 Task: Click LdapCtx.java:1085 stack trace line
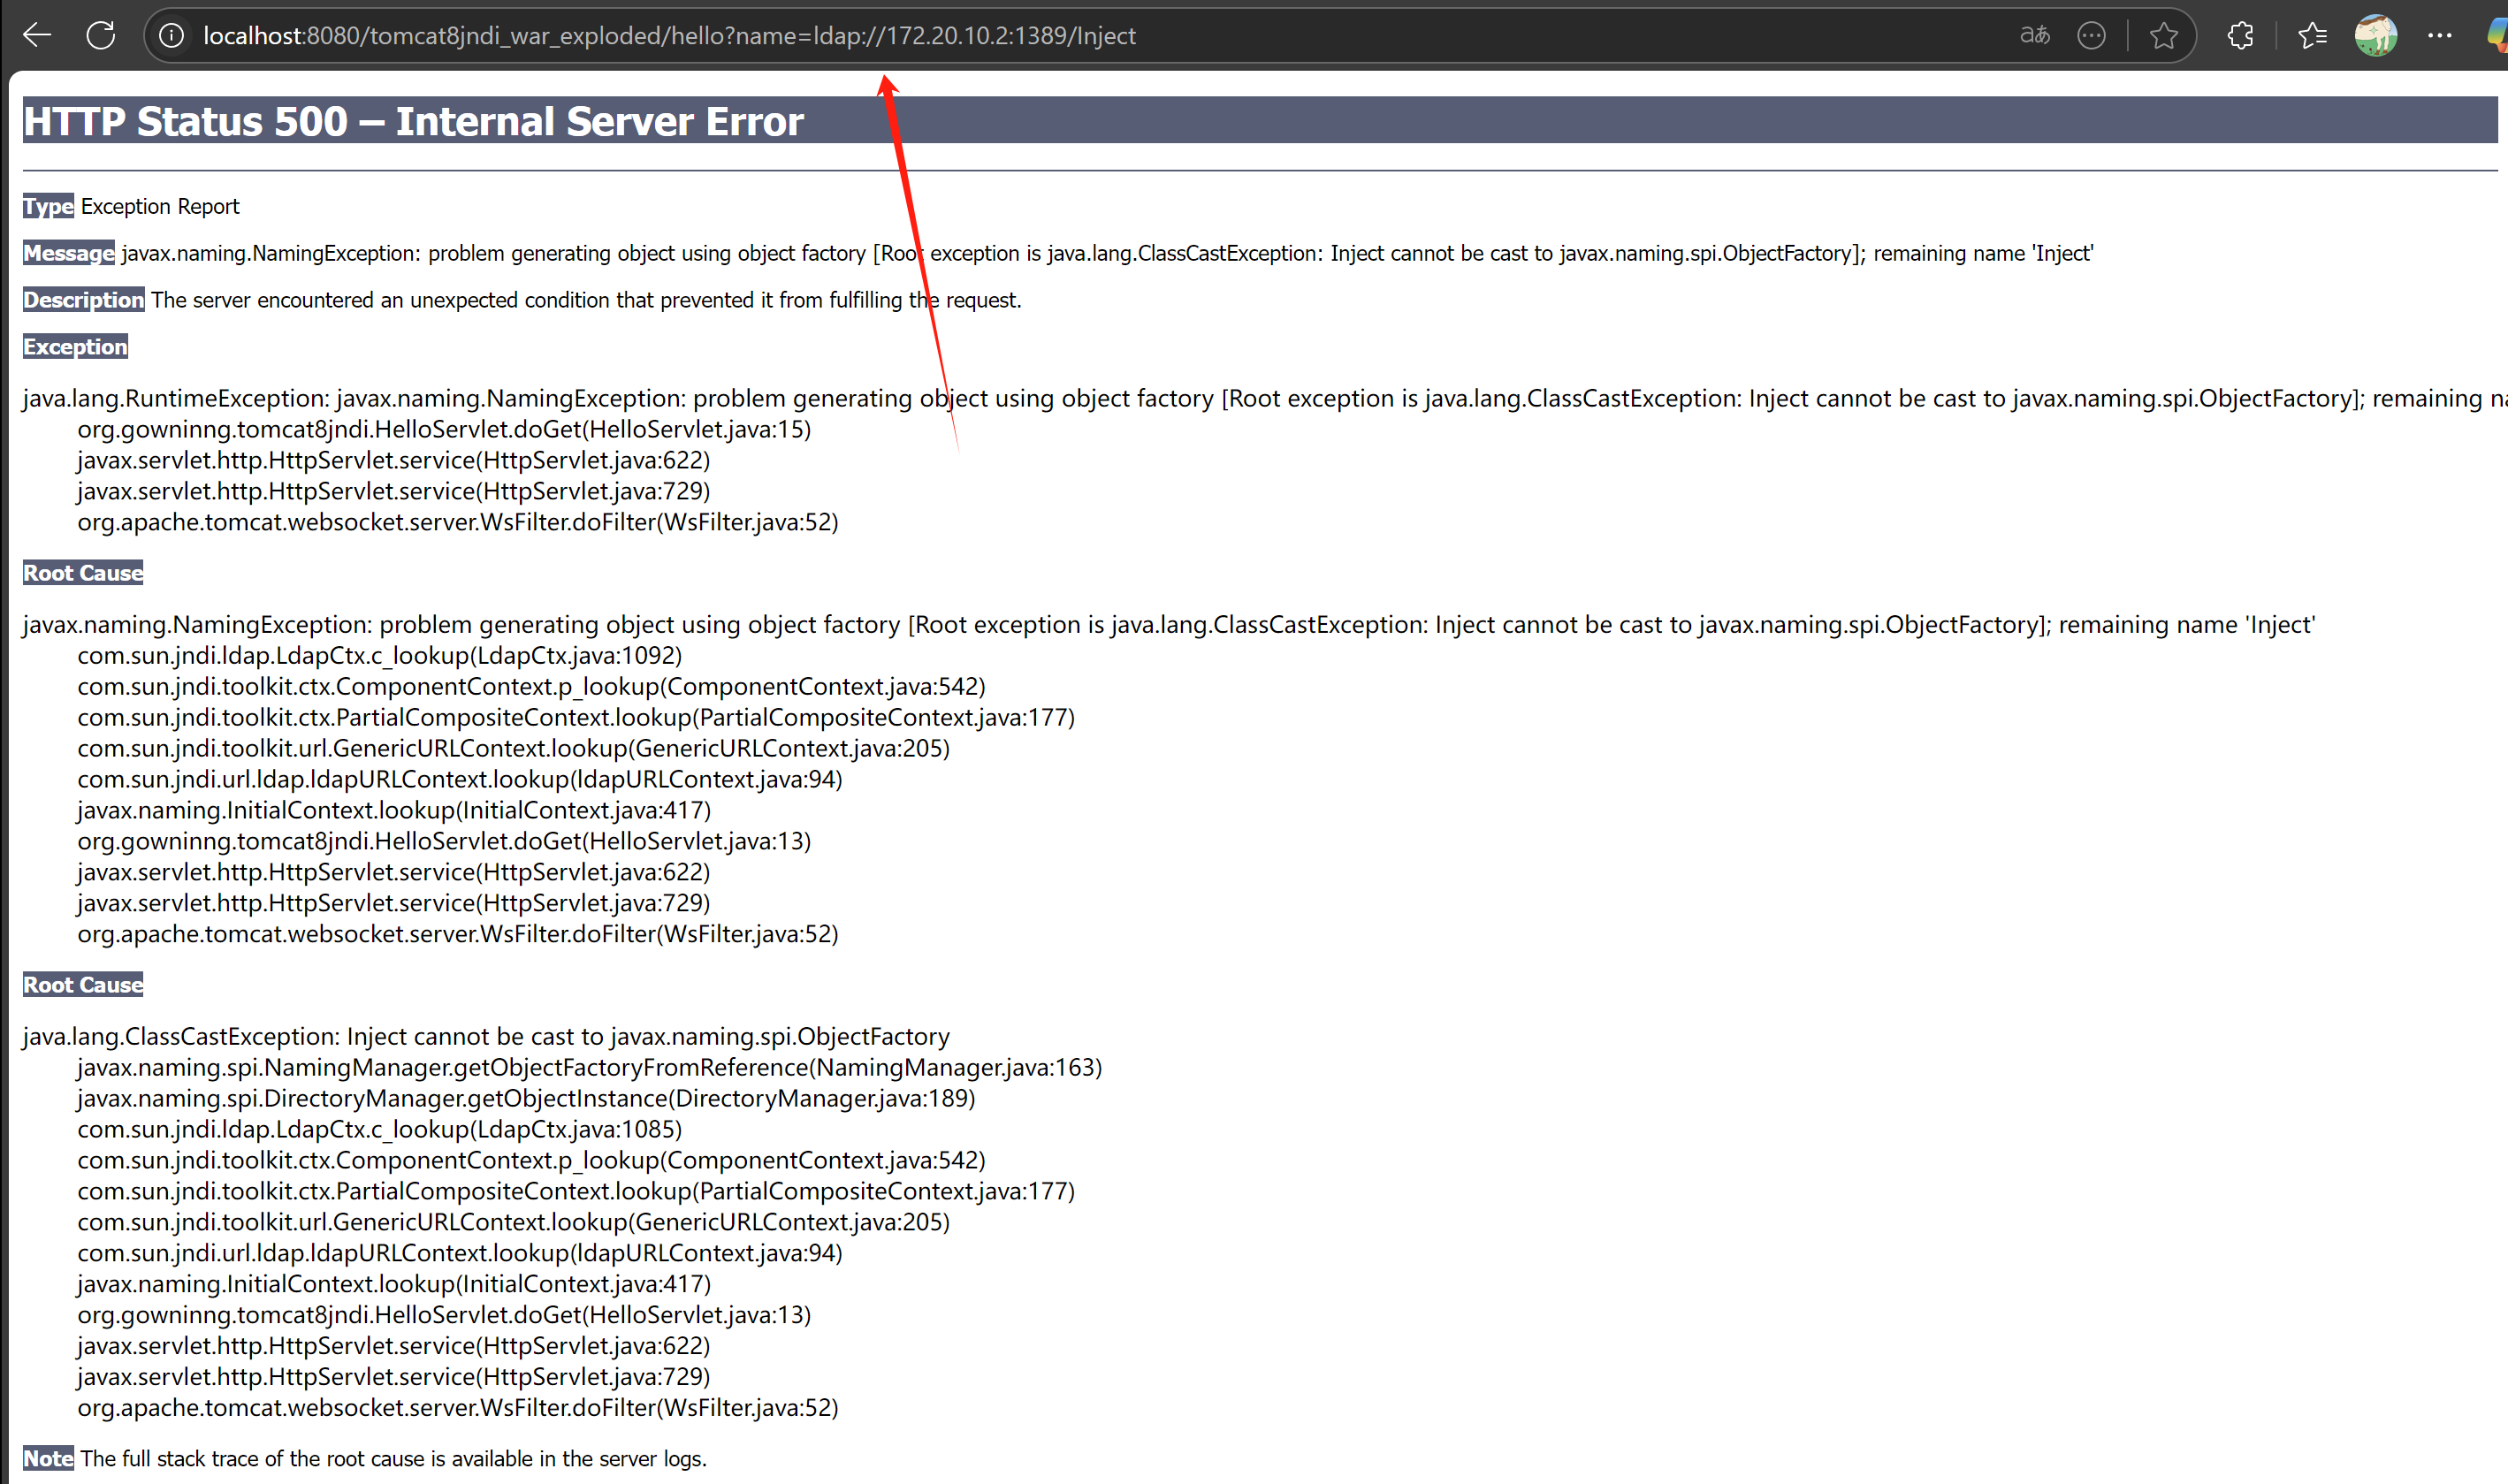[380, 1129]
